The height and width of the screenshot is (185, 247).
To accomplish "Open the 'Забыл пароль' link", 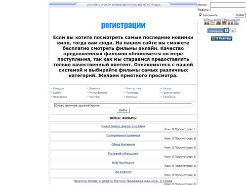I will [x=212, y=19].
